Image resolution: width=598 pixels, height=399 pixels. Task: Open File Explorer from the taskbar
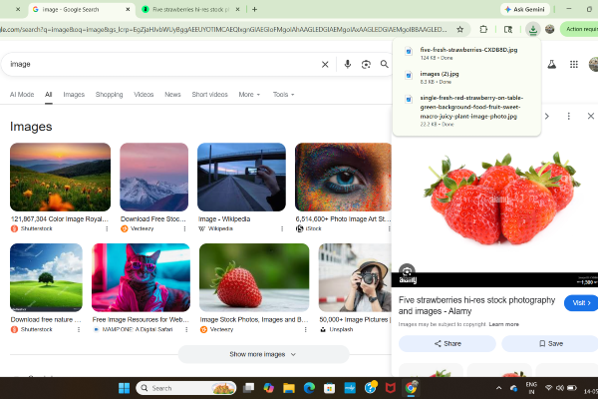pos(289,388)
